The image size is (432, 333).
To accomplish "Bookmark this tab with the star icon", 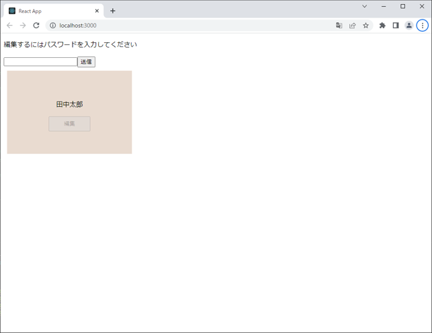I will click(x=365, y=26).
